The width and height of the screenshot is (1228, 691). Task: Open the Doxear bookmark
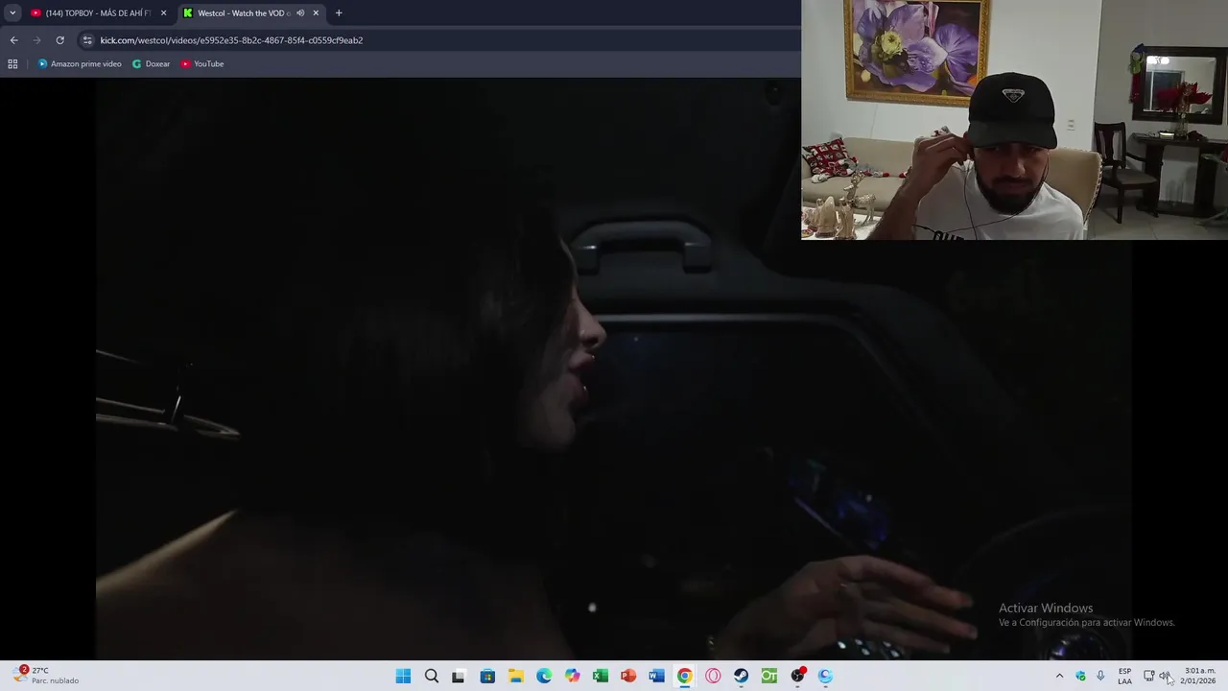[x=152, y=63]
